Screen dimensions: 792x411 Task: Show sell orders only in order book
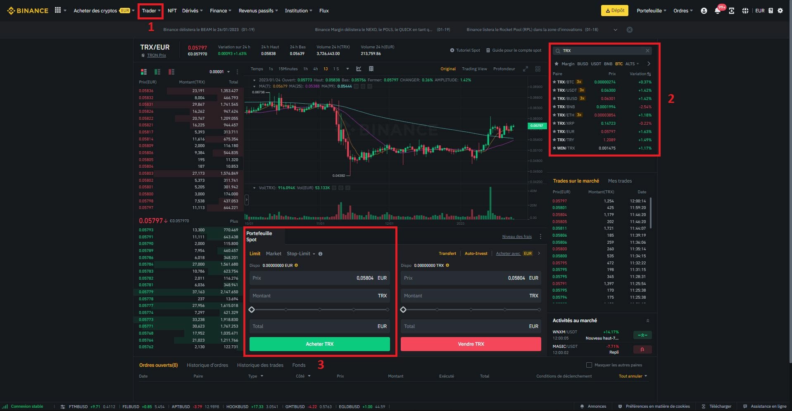pyautogui.click(x=171, y=72)
